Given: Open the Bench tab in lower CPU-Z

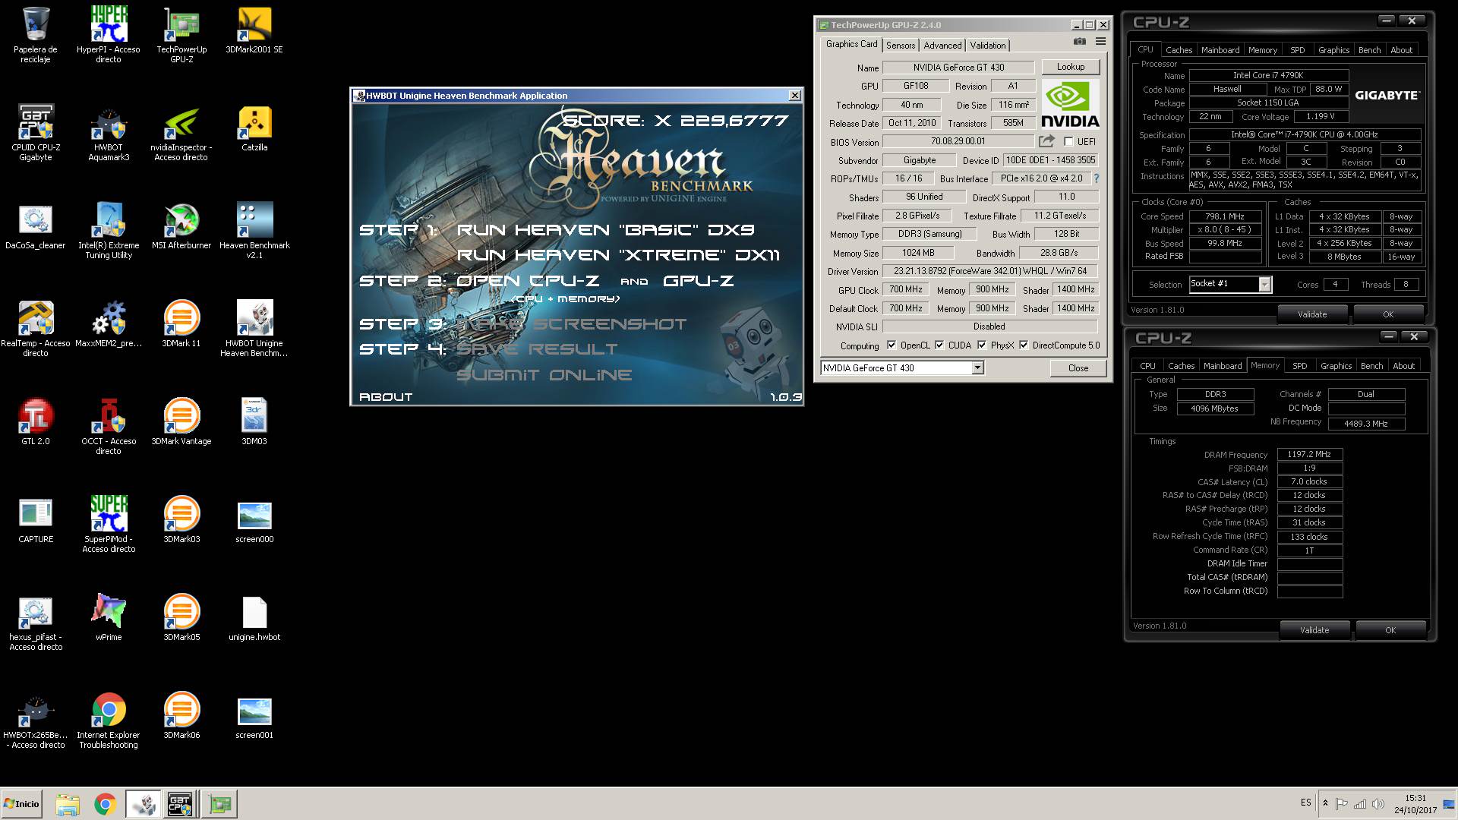Looking at the screenshot, I should [x=1371, y=366].
